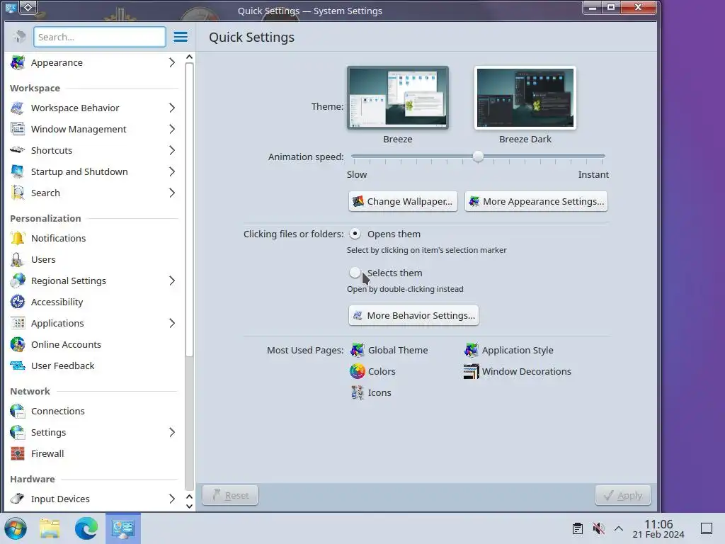Screen dimensions: 725x544
Task: Expand the Network Settings chevron
Action: click(x=172, y=433)
